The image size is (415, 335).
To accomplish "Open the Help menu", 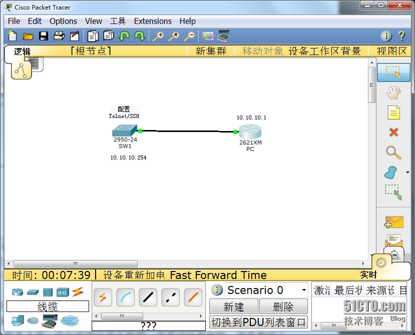I will click(187, 21).
